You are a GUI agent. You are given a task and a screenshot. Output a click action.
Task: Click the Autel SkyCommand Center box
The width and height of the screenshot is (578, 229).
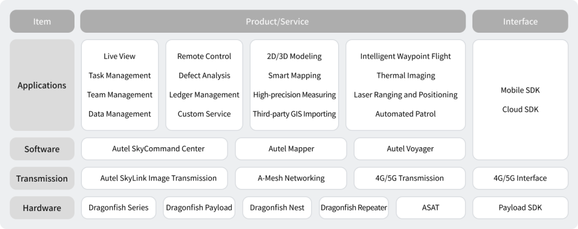click(x=155, y=149)
